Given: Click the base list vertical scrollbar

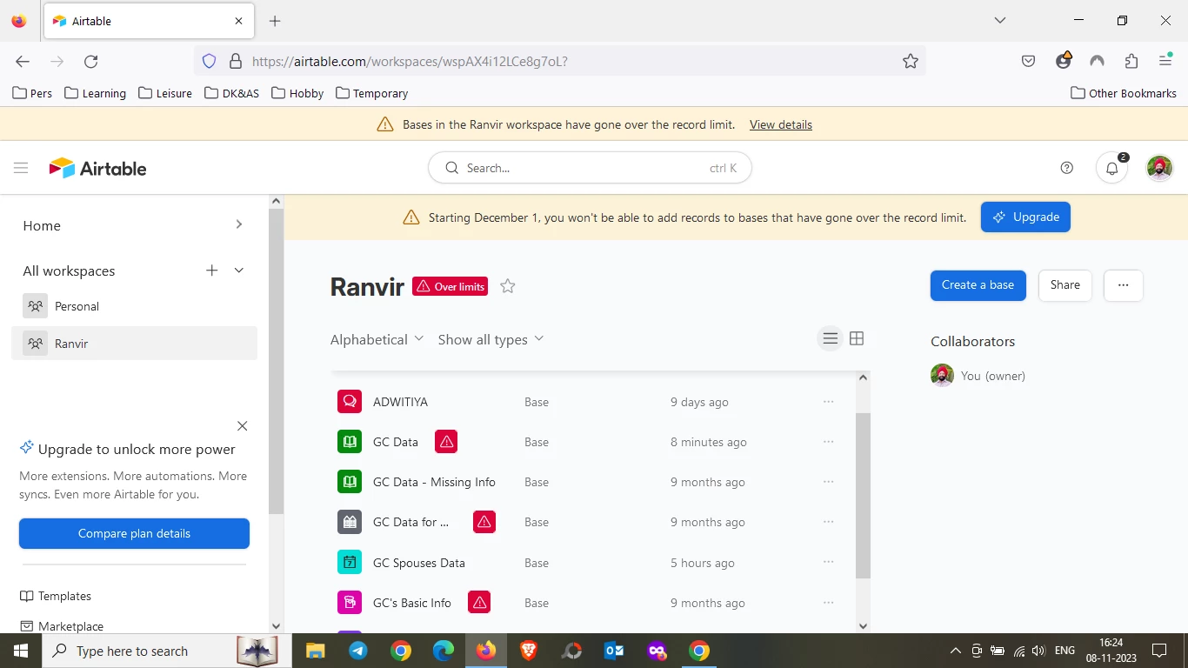Looking at the screenshot, I should pyautogui.click(x=863, y=496).
